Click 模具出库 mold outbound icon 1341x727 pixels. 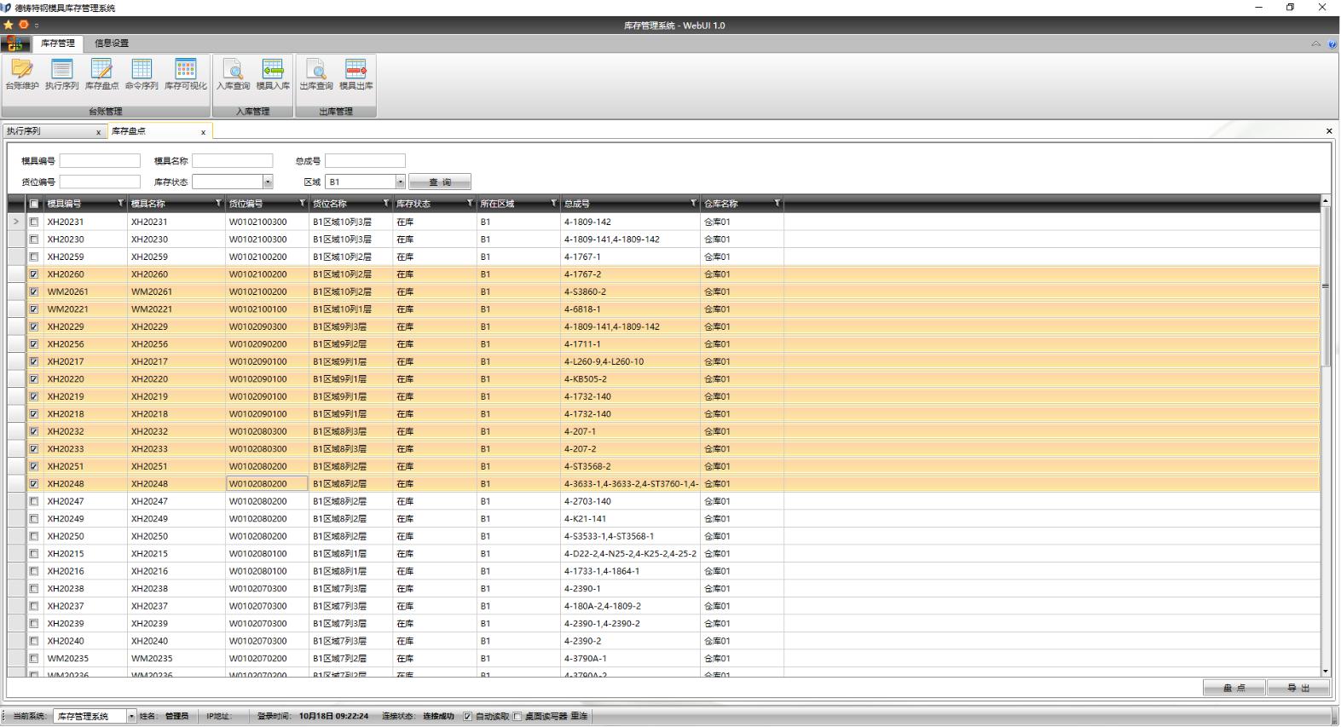[355, 74]
